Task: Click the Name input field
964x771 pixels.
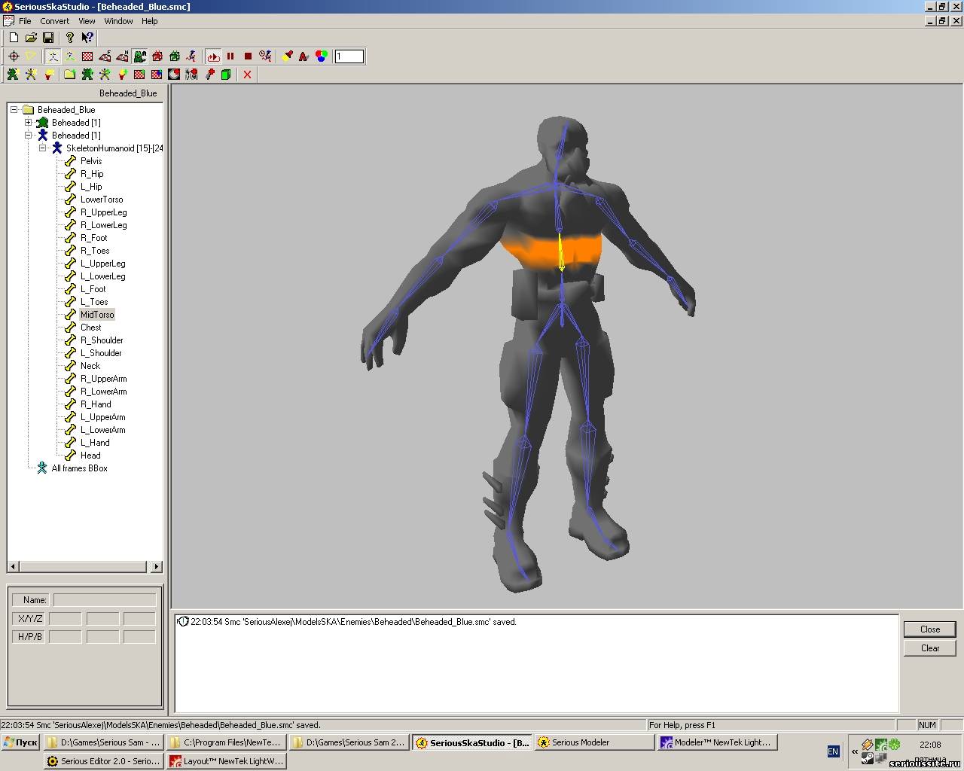Action: [x=105, y=600]
